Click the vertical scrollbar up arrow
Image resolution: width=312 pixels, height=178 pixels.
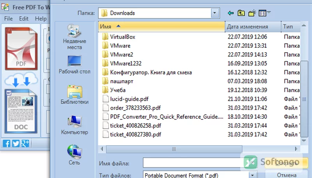304,25
